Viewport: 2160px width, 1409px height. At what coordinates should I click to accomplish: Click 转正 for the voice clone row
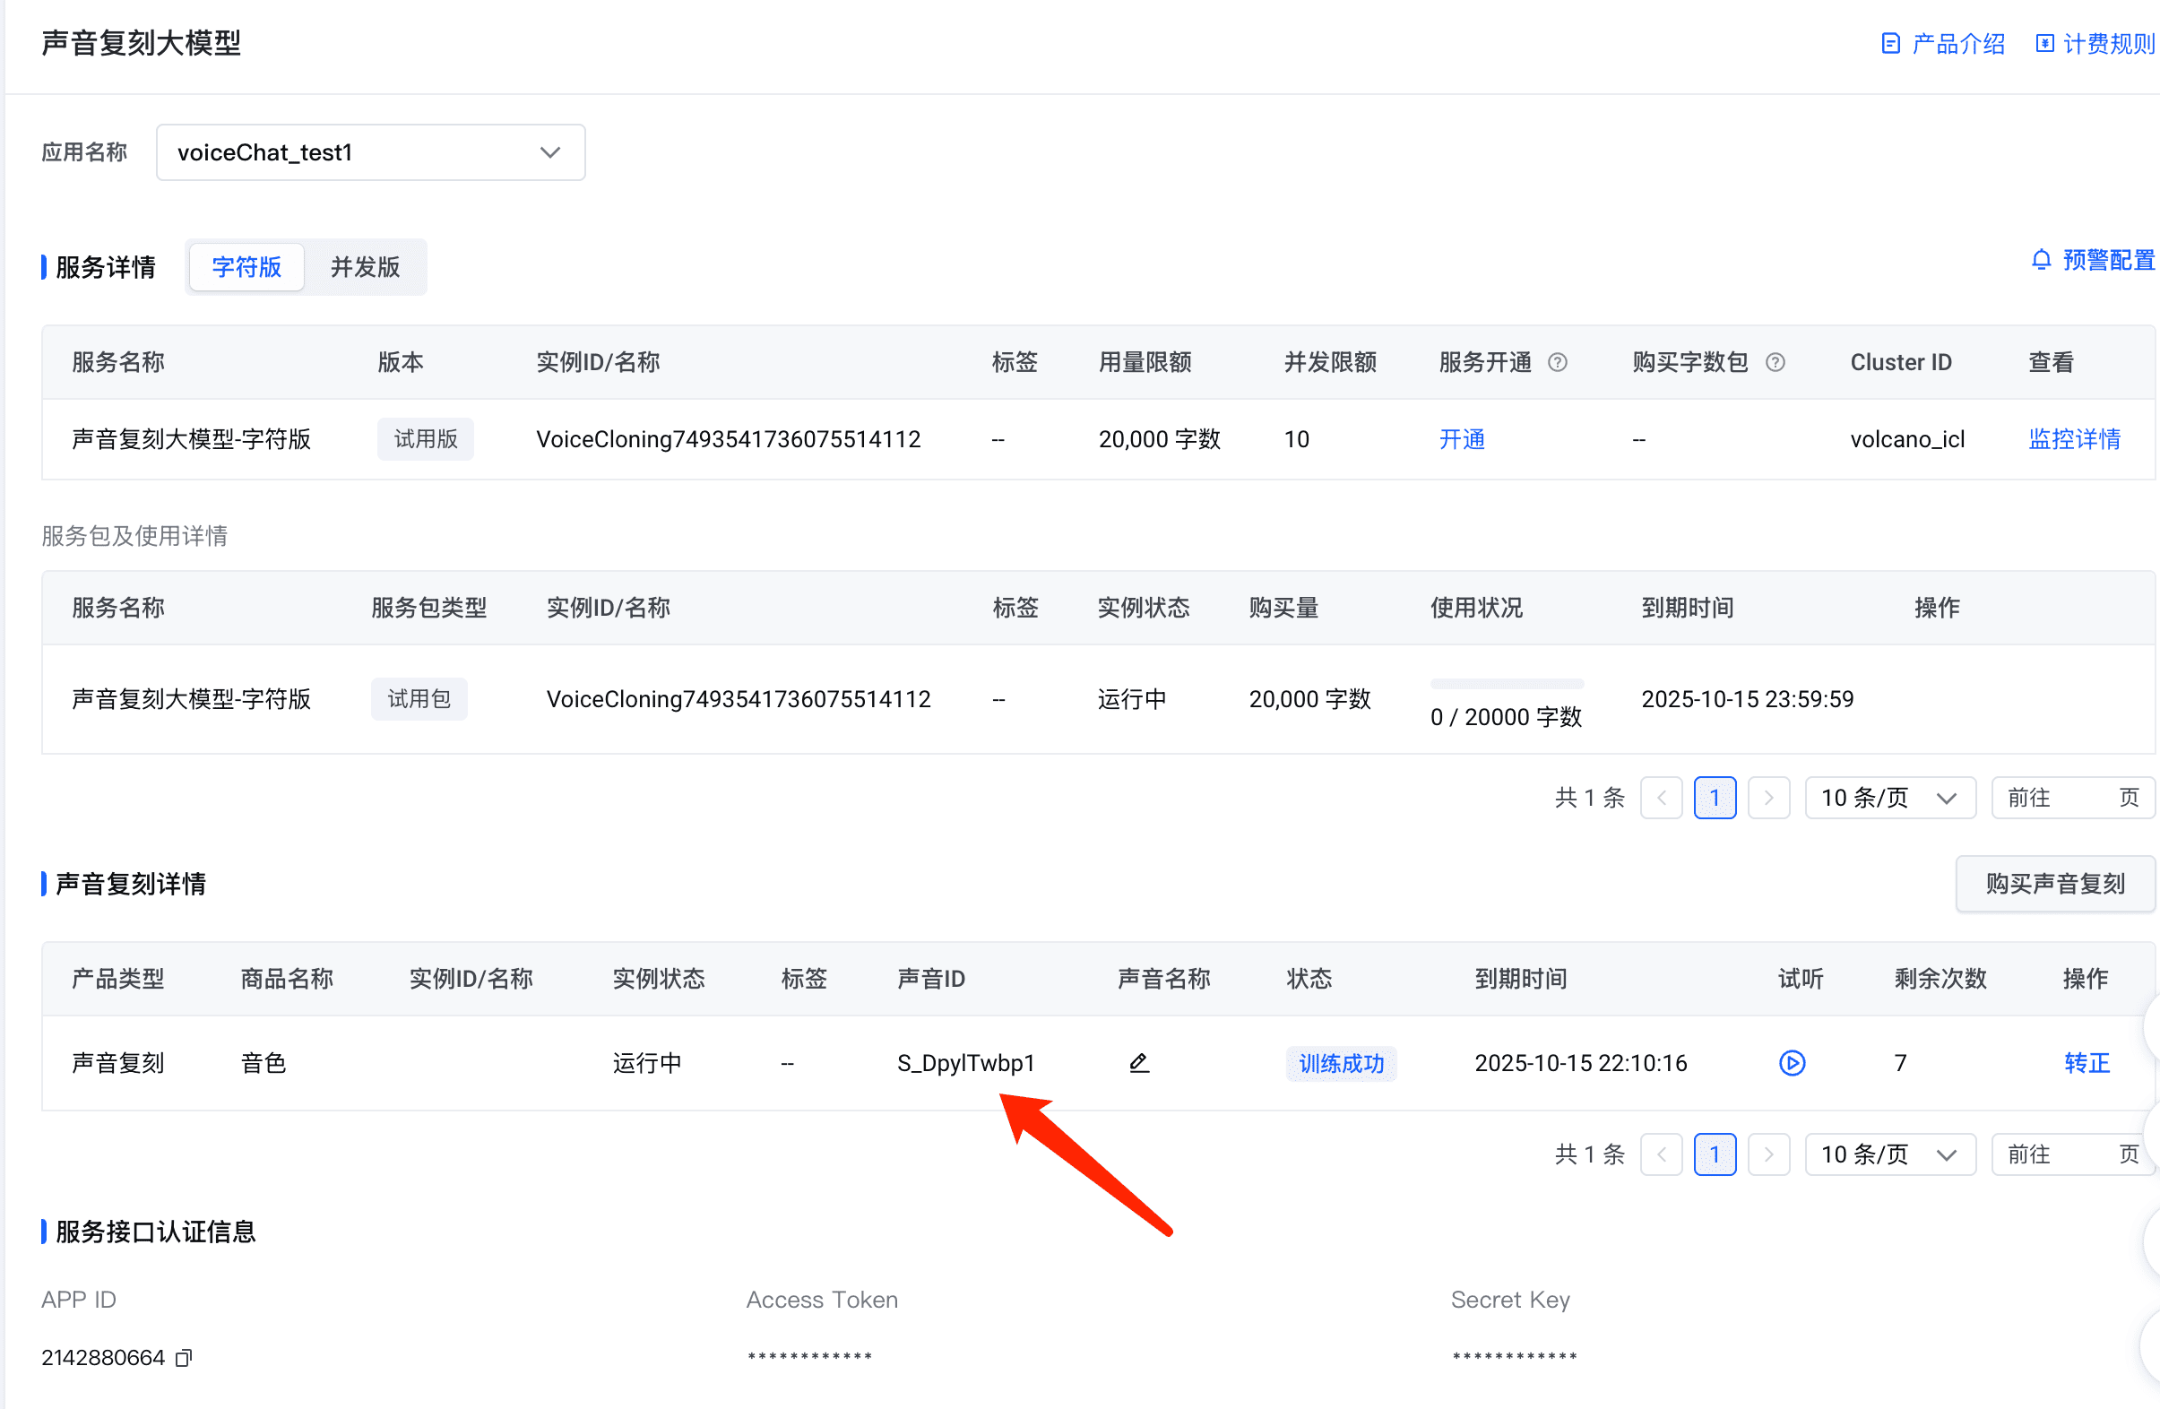click(x=2087, y=1062)
